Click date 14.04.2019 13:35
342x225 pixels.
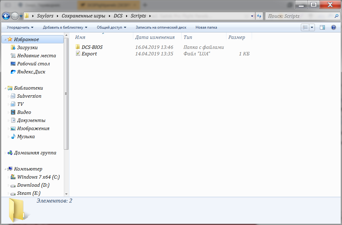click(154, 54)
